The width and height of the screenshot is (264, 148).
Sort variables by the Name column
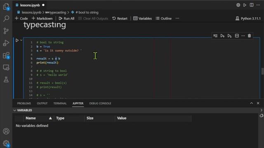coord(38,118)
